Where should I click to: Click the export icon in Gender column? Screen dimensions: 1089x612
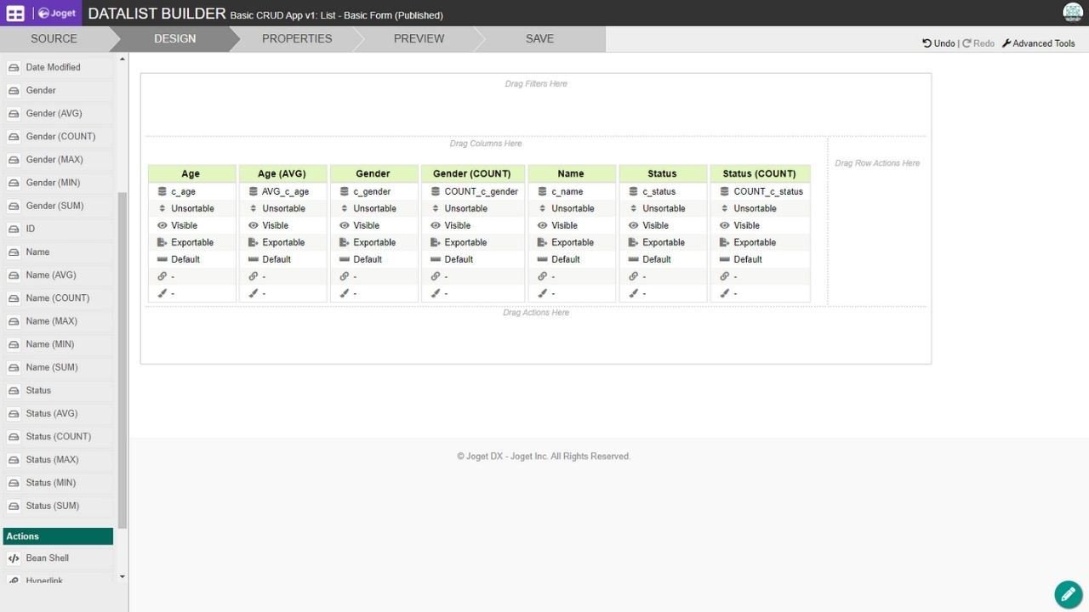pos(345,242)
